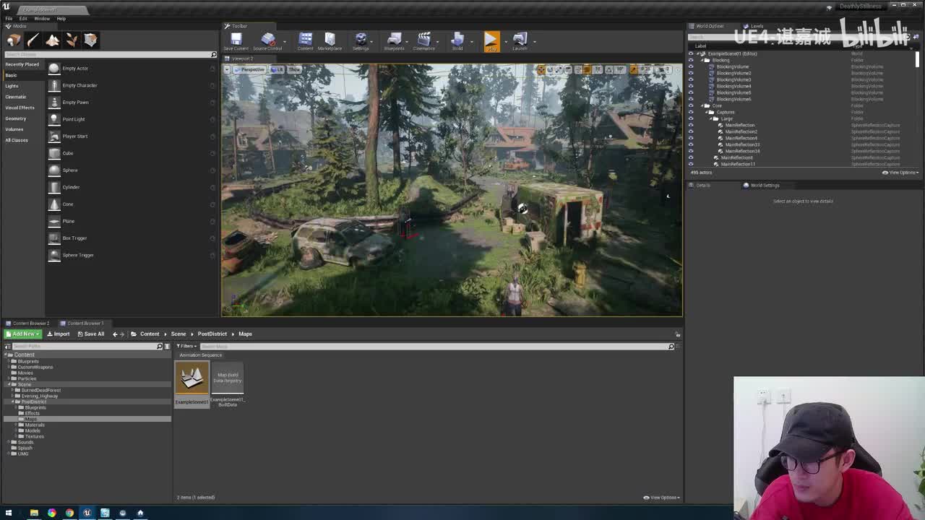Select the ExampleScene01 map thumbnail
This screenshot has width=925, height=520.
(192, 379)
